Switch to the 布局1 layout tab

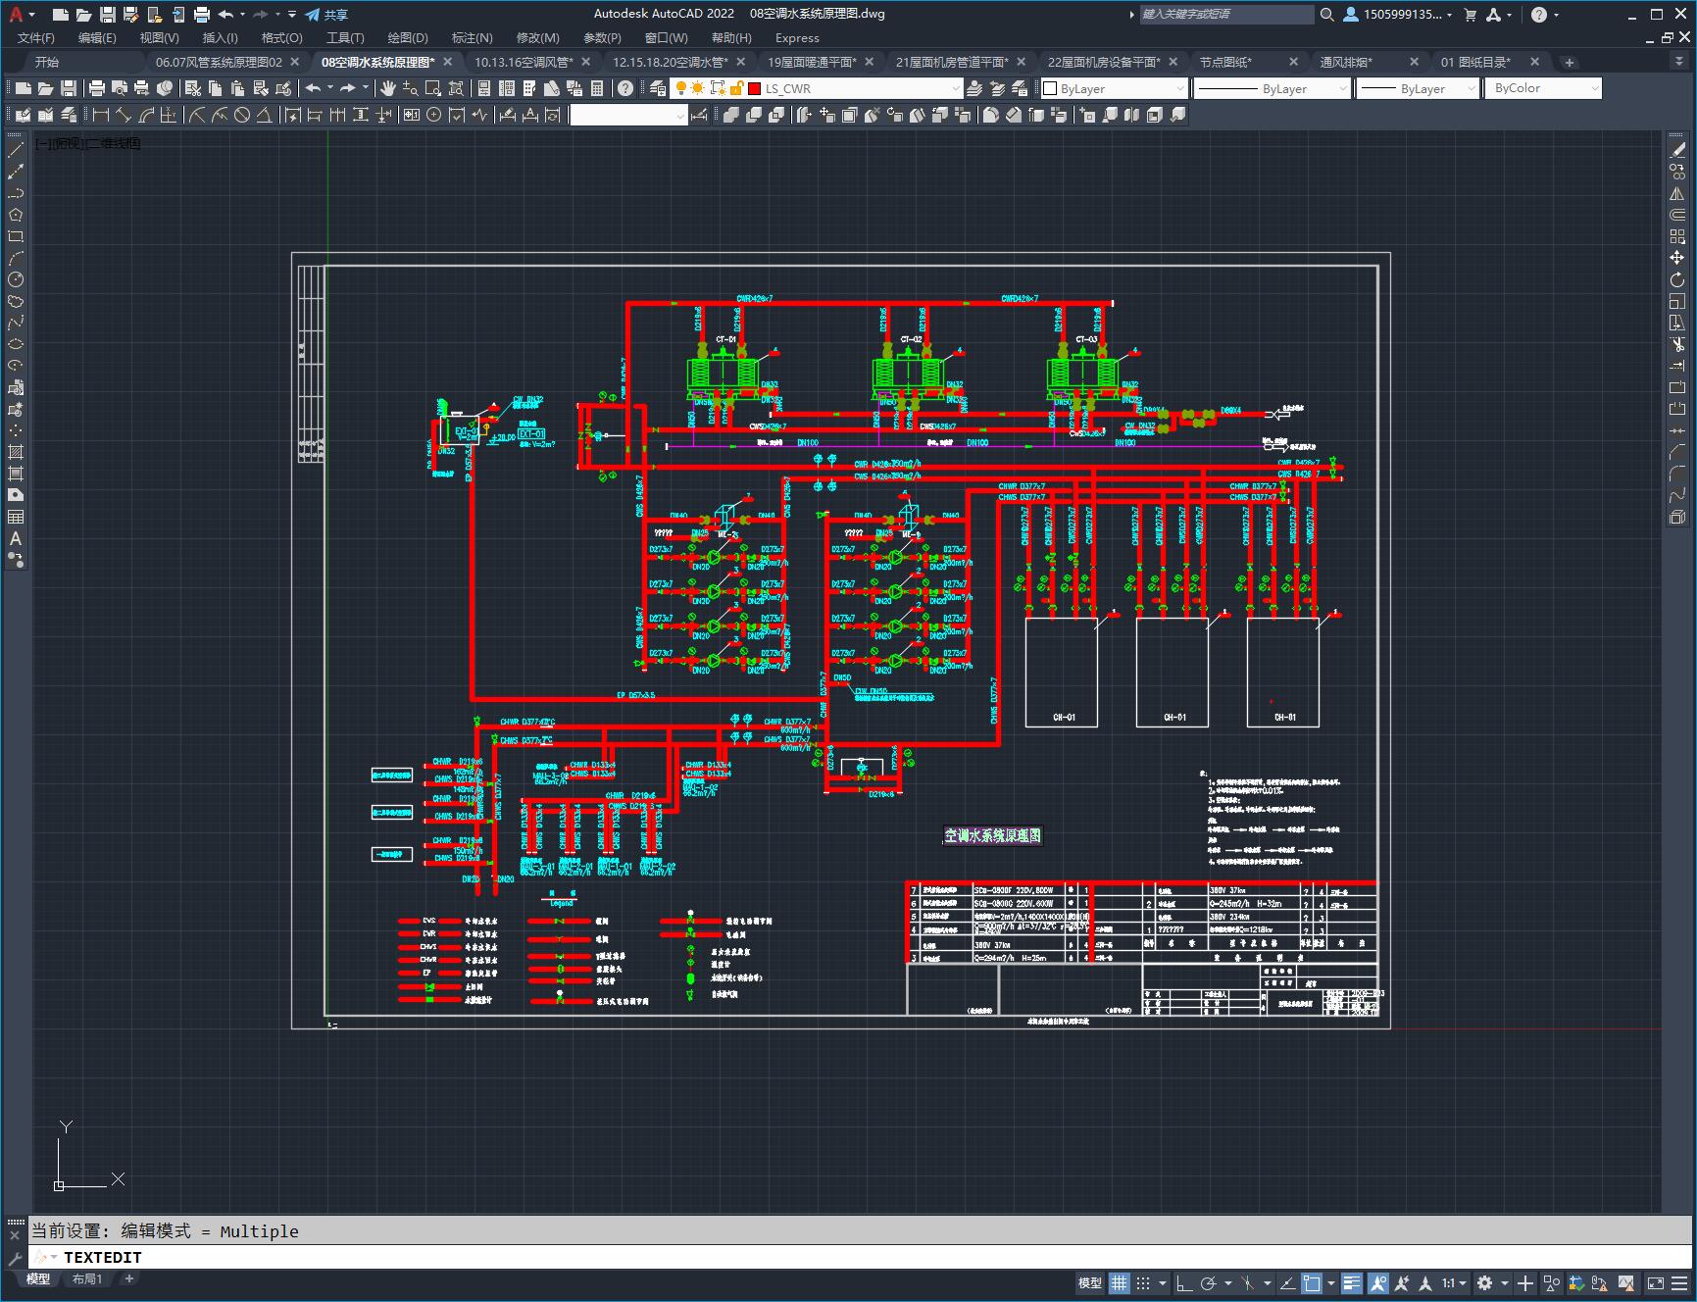(87, 1278)
